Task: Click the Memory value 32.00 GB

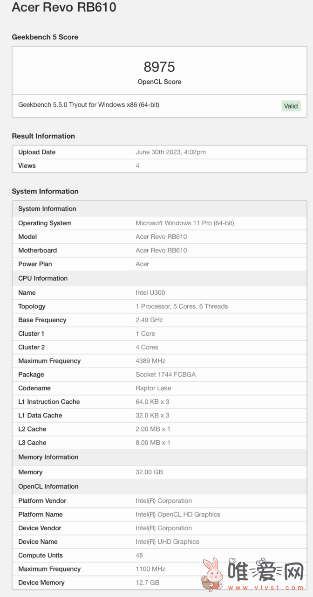Action: [149, 472]
